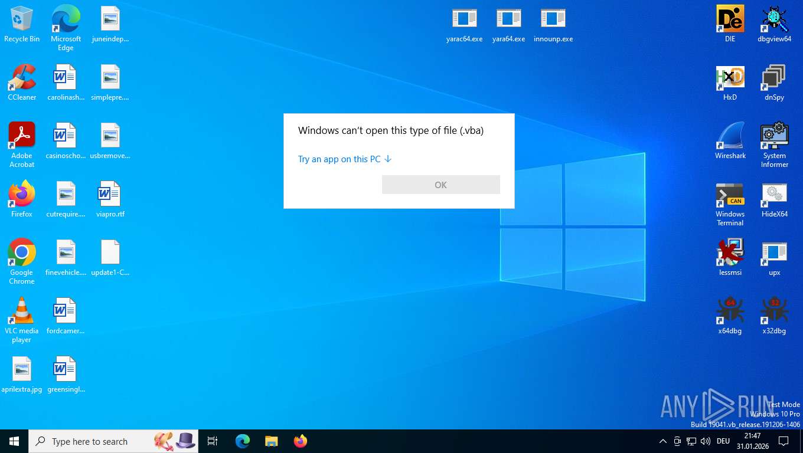Select the HxD hex editor shortcut
This screenshot has width=803, height=453.
730,83
